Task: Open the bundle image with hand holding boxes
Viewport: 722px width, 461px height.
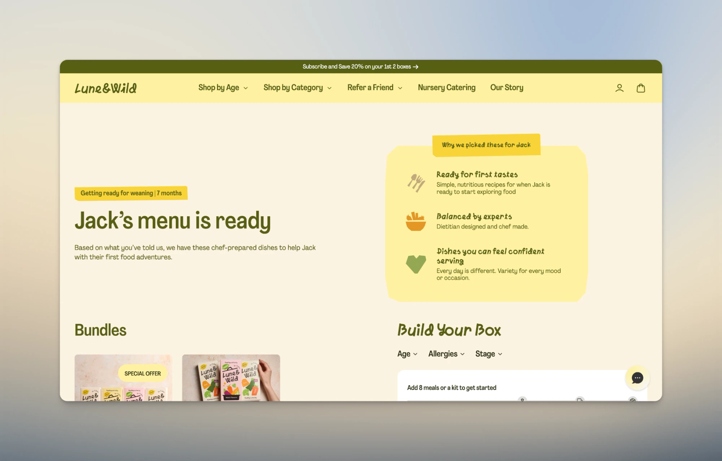Action: click(x=231, y=378)
